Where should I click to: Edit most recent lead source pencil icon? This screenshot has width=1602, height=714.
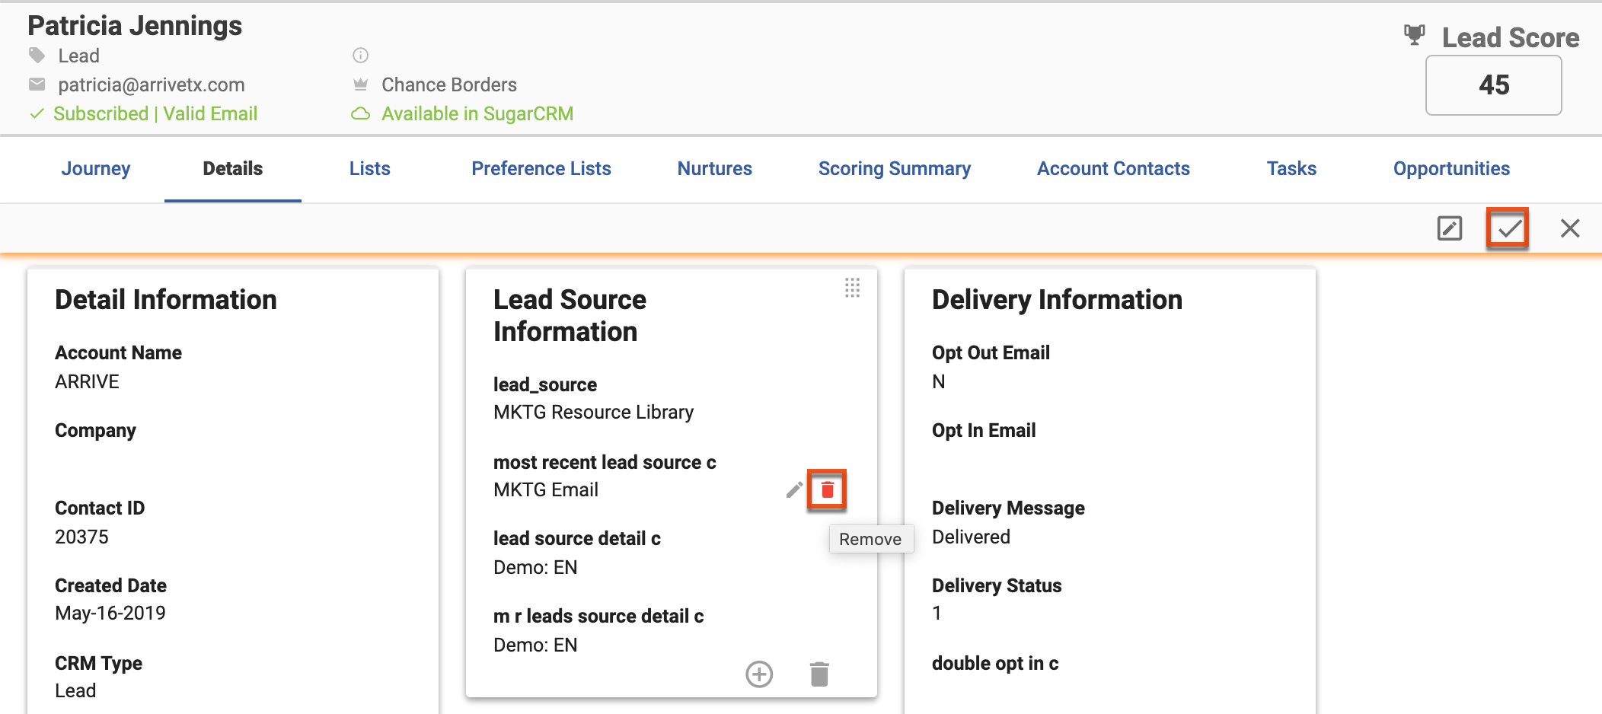[x=794, y=489]
